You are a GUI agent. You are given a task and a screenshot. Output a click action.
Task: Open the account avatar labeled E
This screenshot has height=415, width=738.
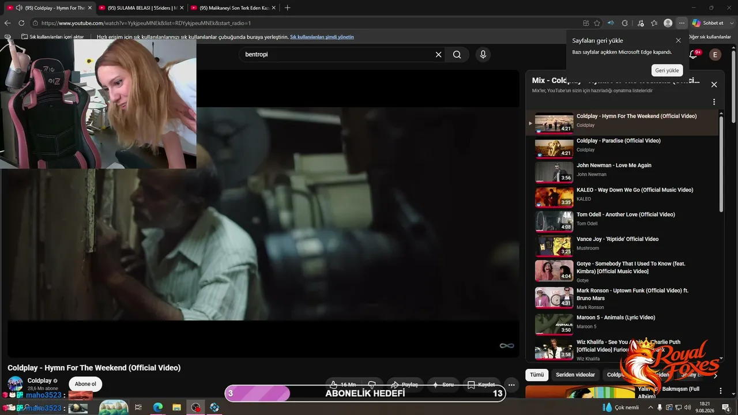click(715, 55)
